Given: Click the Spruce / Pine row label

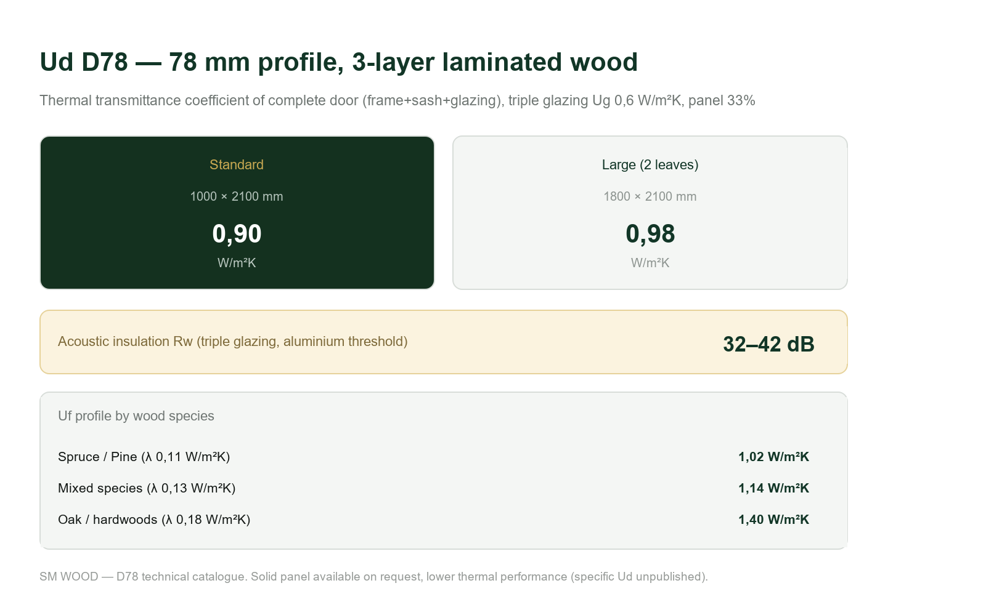Looking at the screenshot, I should click(x=144, y=457).
